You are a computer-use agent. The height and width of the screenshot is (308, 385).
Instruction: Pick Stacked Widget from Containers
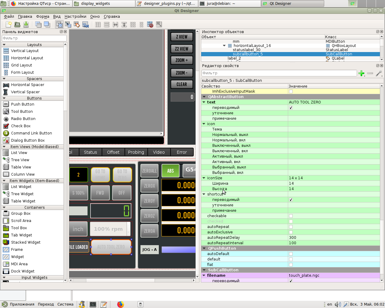26,242
